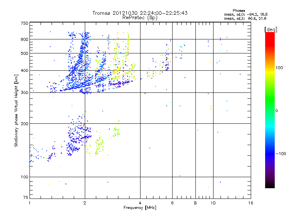Click the y-axis tick label '500'
Image resolution: width=295 pixels, height=221 pixels.
[x=24, y=53]
